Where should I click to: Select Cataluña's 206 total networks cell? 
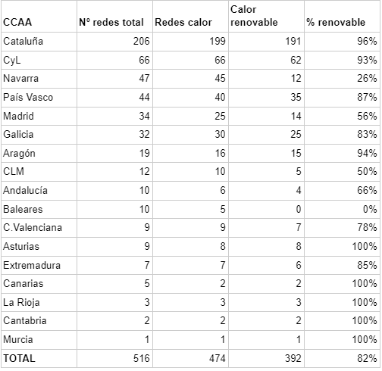click(114, 42)
